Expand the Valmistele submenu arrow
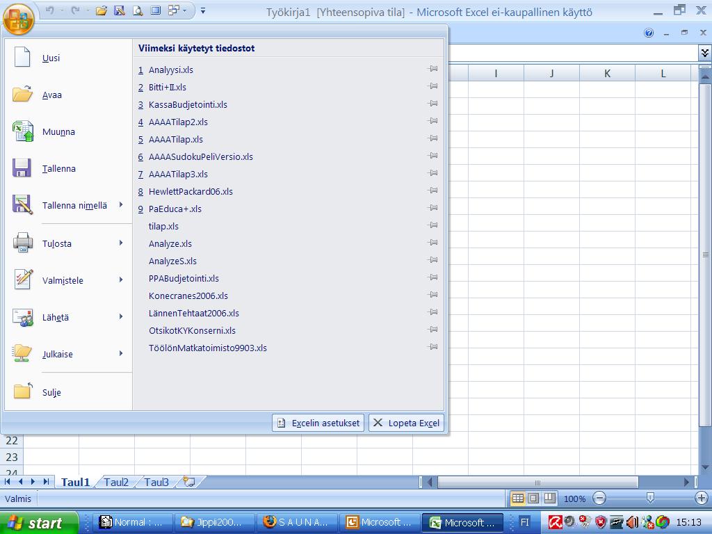 (121, 280)
